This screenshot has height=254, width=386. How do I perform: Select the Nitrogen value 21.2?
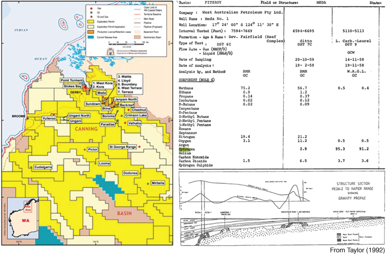(x=302, y=137)
